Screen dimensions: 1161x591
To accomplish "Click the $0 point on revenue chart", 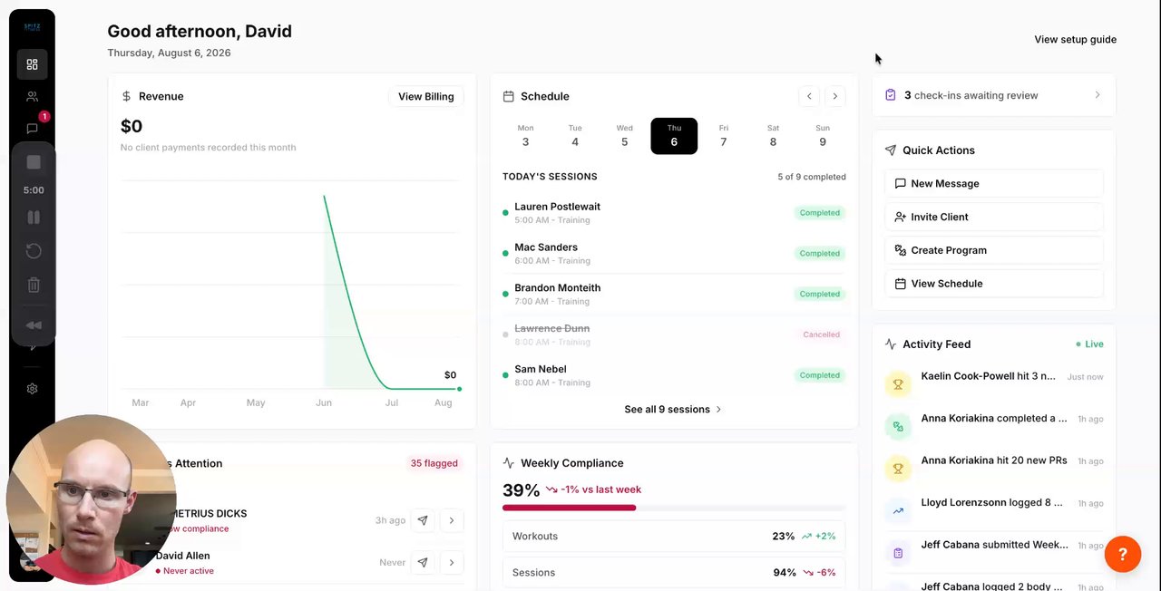I will click(x=459, y=389).
